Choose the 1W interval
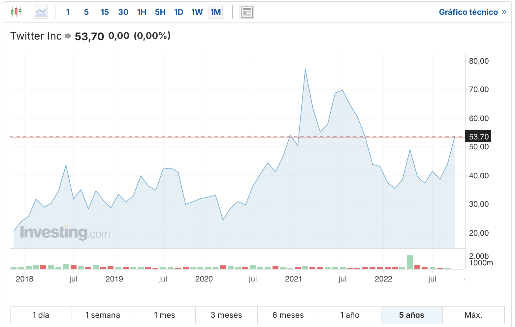This screenshot has height=327, width=515. click(x=197, y=12)
